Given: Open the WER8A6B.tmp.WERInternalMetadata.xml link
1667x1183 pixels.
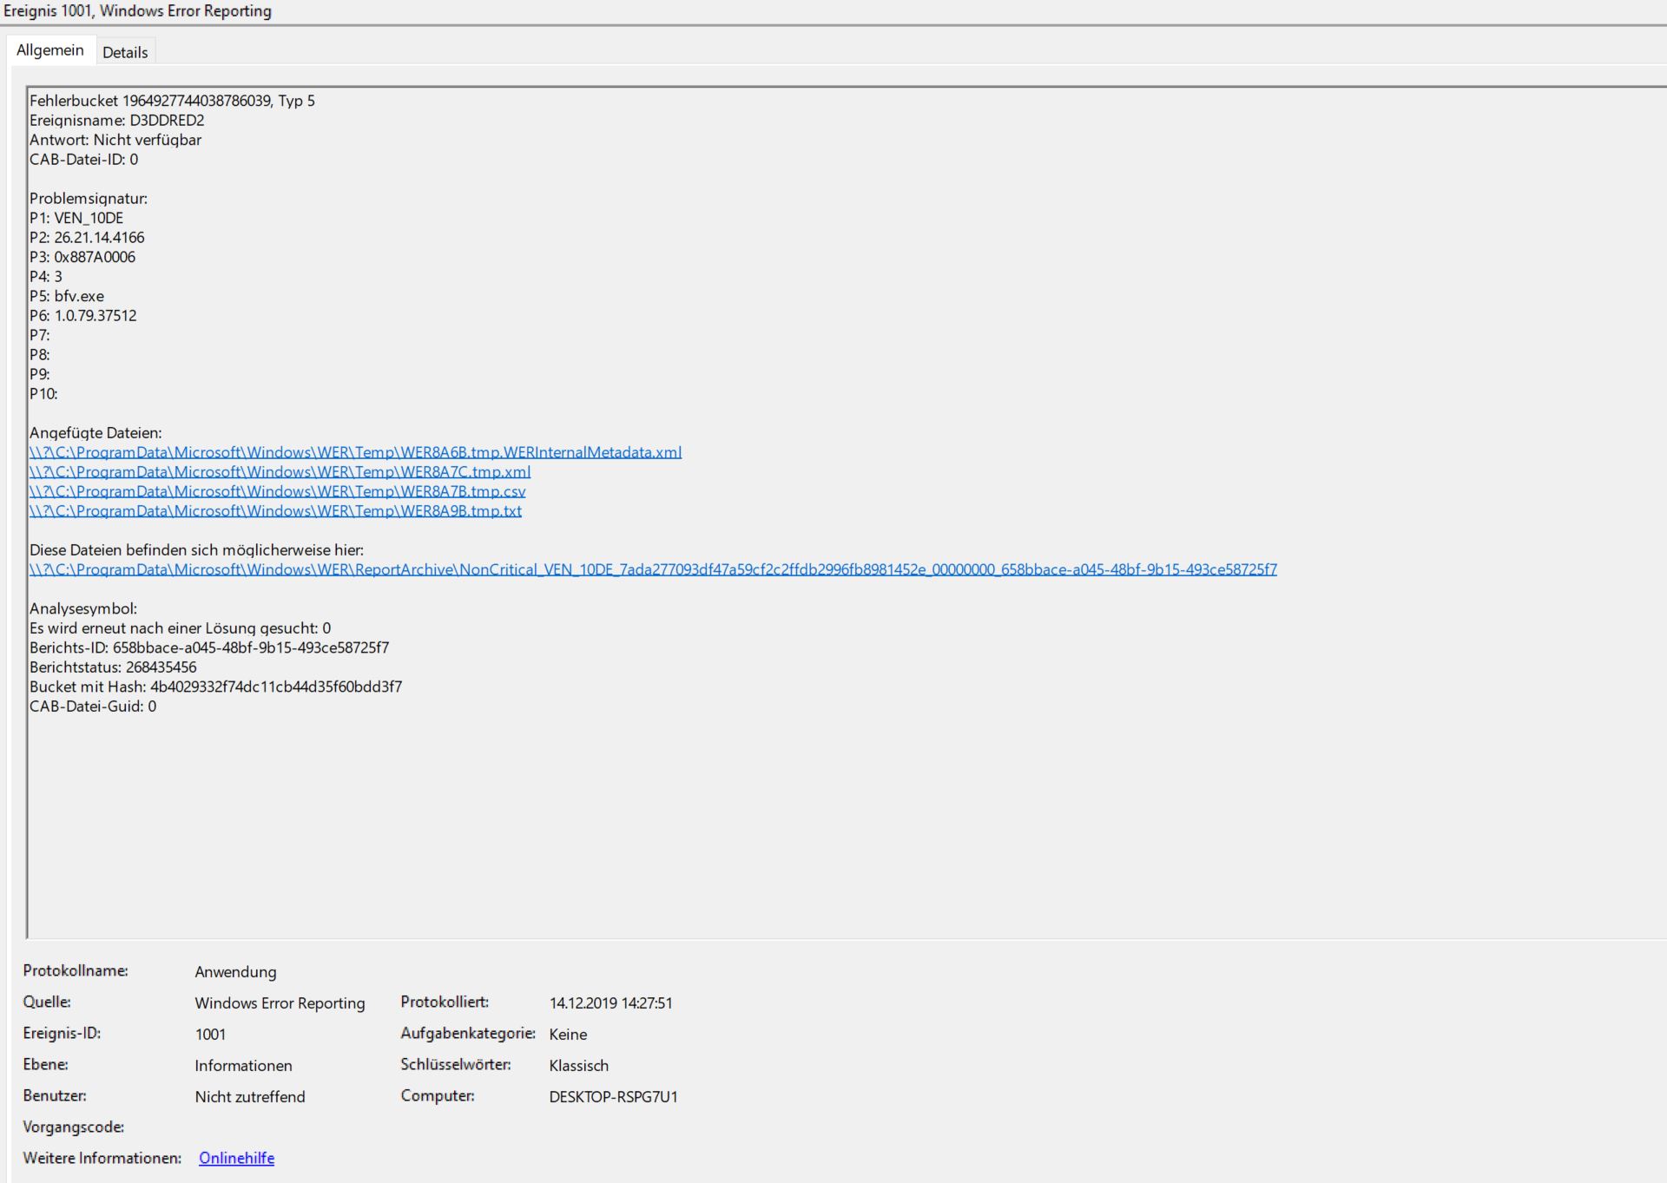Looking at the screenshot, I should [355, 452].
